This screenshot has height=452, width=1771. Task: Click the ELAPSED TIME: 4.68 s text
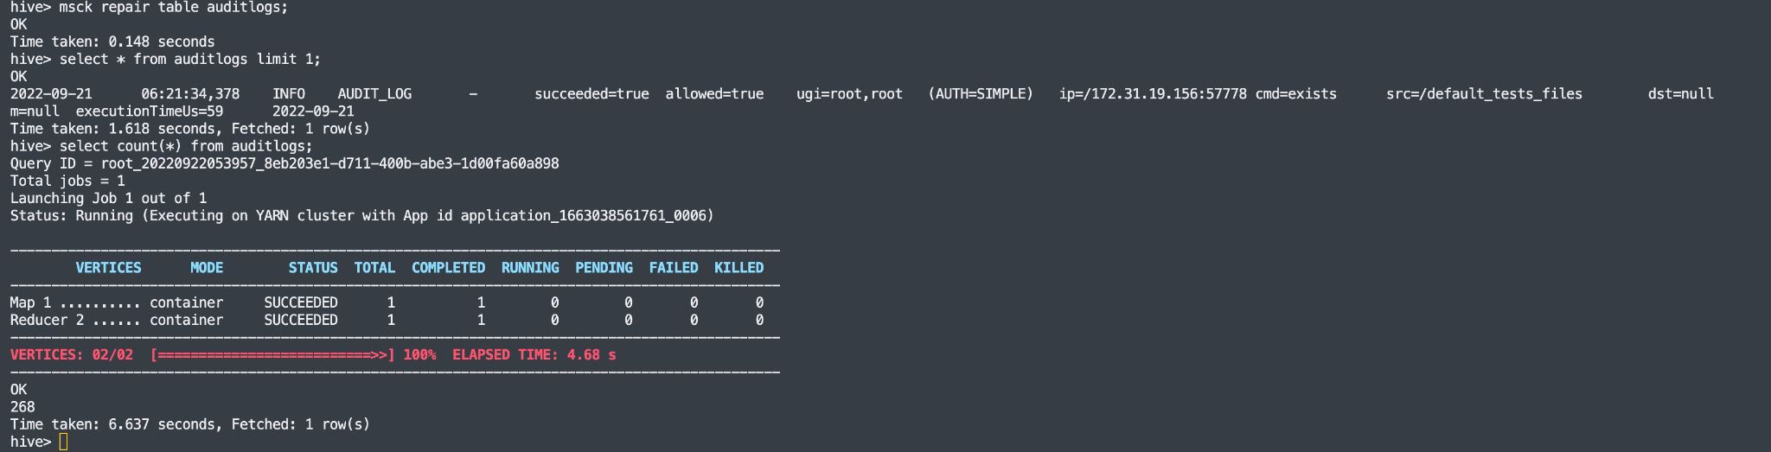[x=534, y=354]
